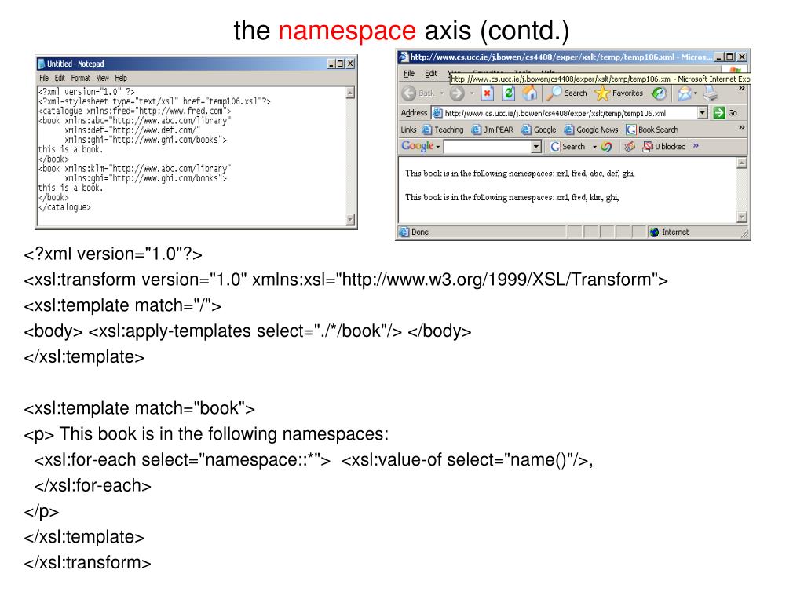The width and height of the screenshot is (804, 603).
Task: Click the Google toolbar Search G button
Action: coord(555,147)
